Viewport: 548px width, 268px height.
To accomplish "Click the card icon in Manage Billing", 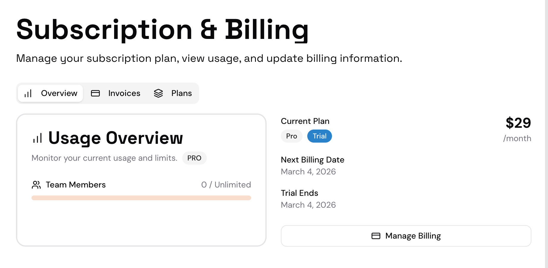I will pos(376,236).
